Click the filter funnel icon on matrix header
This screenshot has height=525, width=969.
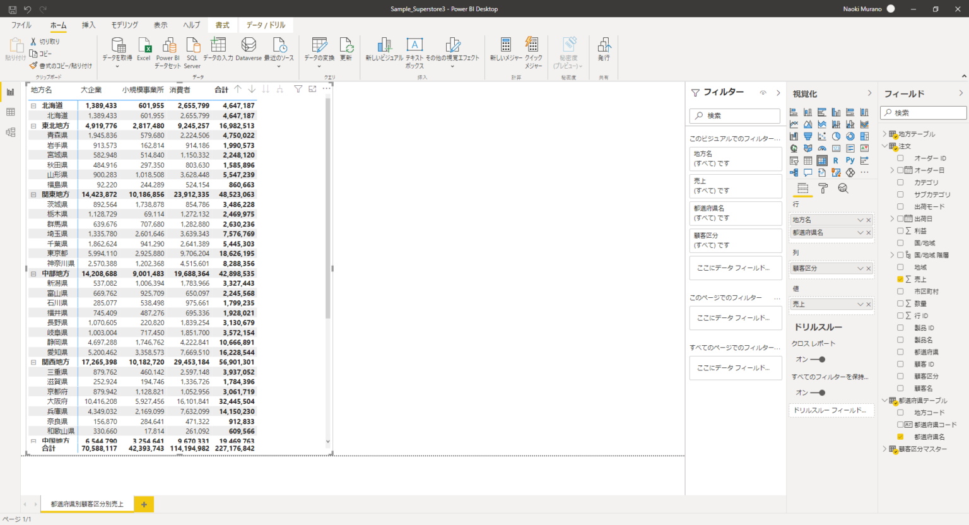(x=298, y=89)
